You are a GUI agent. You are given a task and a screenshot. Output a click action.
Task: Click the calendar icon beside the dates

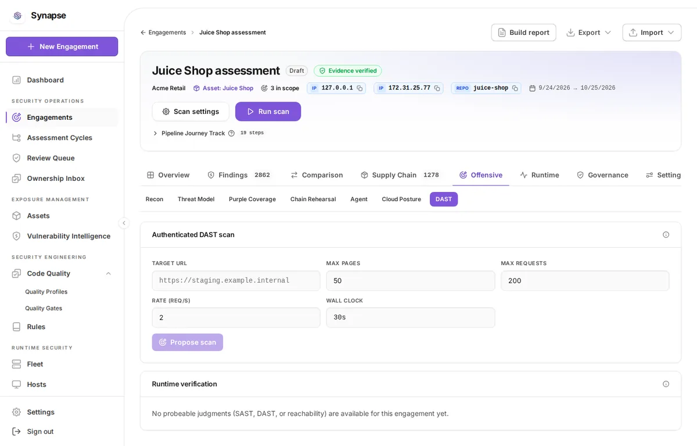coord(532,88)
